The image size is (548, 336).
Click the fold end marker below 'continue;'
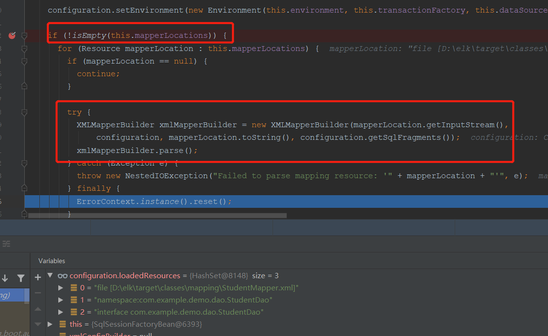[x=24, y=86]
